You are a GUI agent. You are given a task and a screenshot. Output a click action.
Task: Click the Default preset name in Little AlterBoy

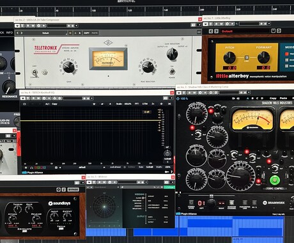(227, 31)
